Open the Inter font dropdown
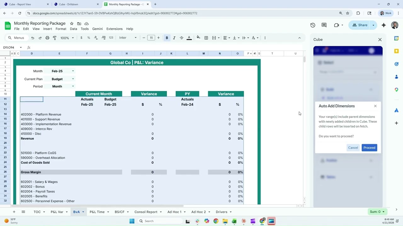403x226 pixels. (128, 38)
